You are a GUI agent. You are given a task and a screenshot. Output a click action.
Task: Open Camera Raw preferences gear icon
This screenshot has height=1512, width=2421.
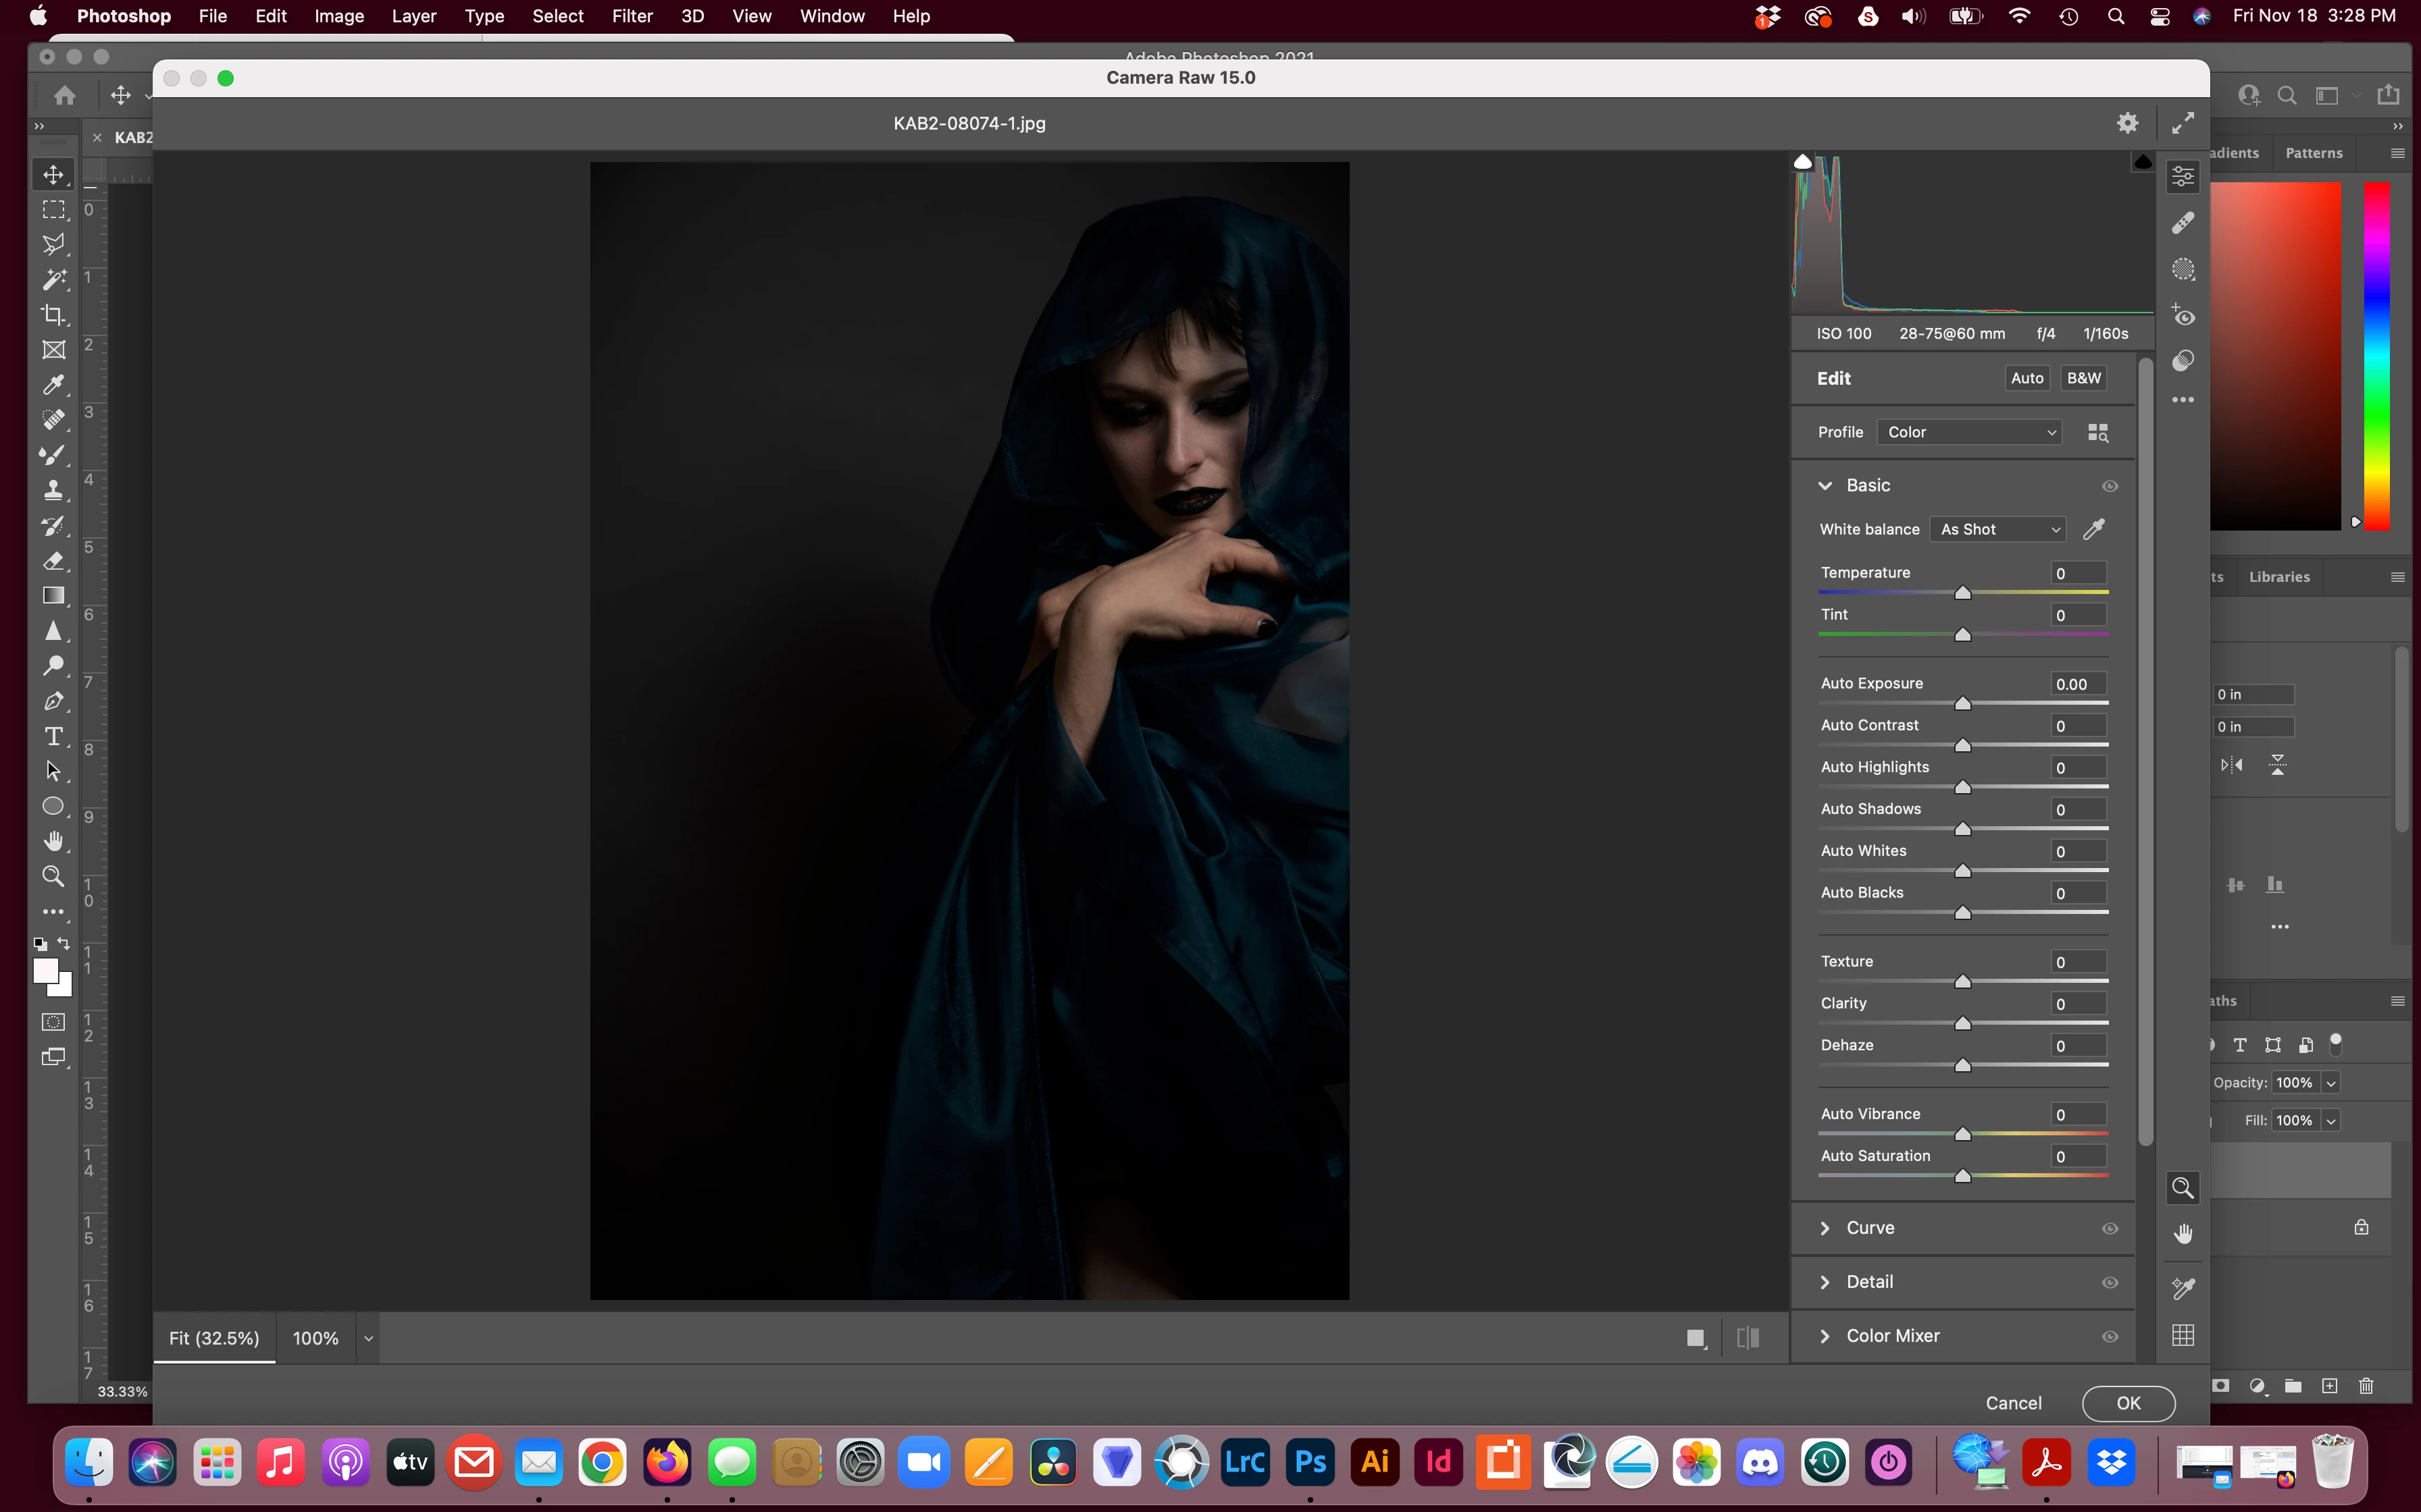coord(2128,123)
